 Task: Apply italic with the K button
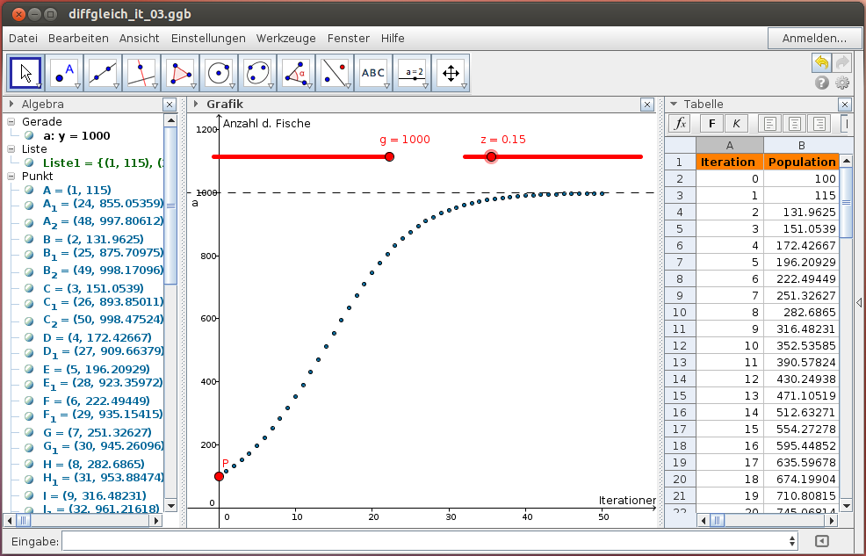(736, 124)
